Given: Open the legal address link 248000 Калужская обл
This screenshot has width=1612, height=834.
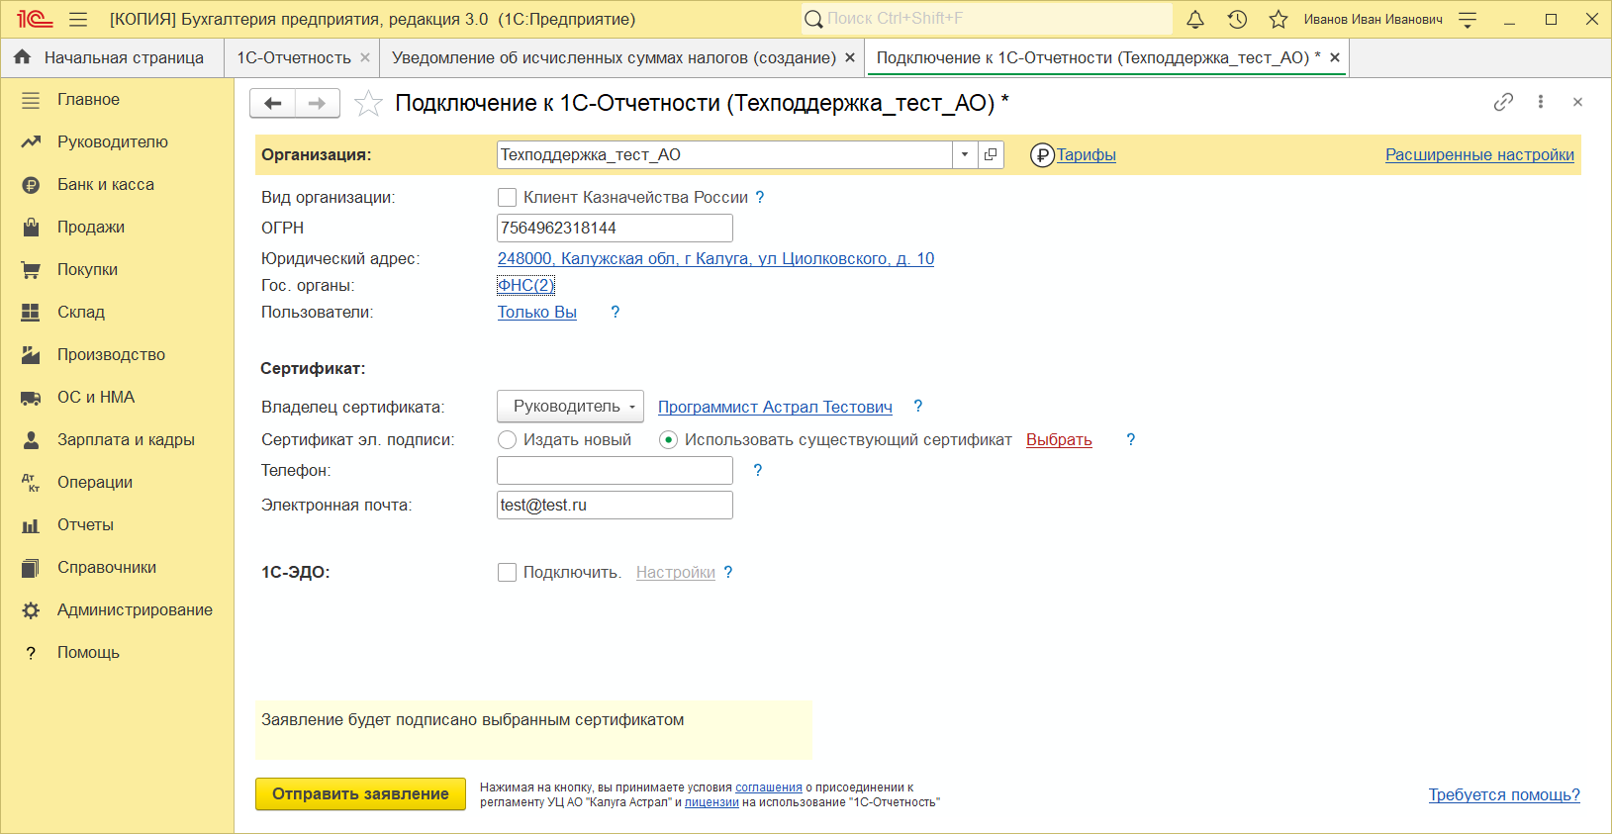Looking at the screenshot, I should pyautogui.click(x=715, y=258).
